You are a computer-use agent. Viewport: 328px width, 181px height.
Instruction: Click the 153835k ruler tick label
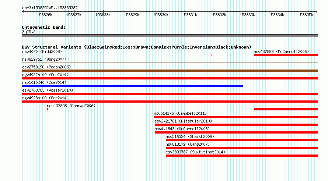[x=306, y=15]
